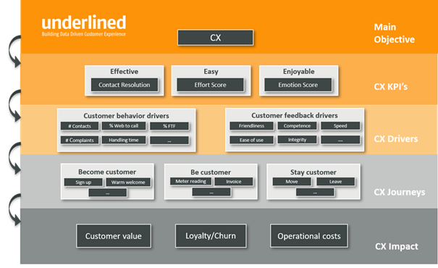Open the Meter reading journey box
The image size is (438, 268).
tap(191, 181)
